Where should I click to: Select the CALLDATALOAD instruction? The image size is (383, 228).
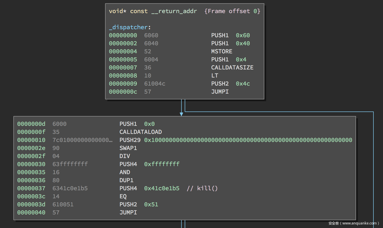(x=140, y=132)
